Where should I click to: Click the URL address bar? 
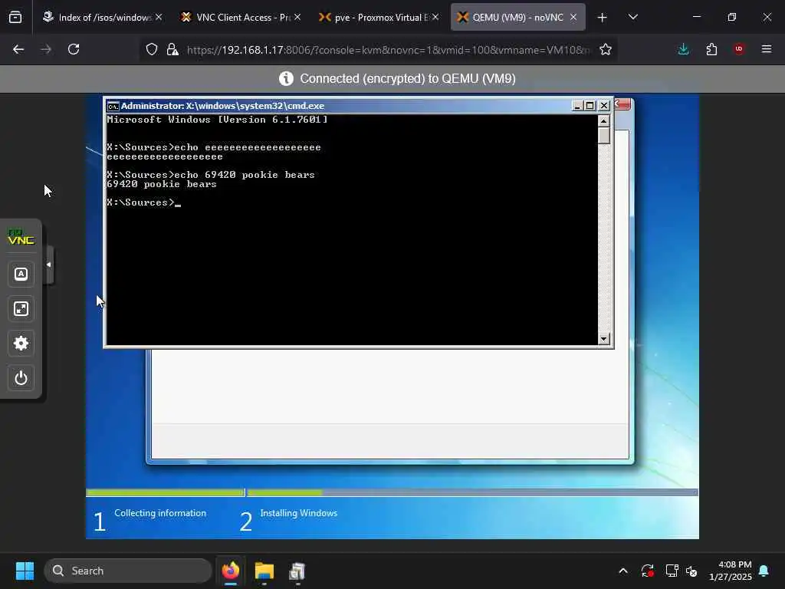[388, 50]
